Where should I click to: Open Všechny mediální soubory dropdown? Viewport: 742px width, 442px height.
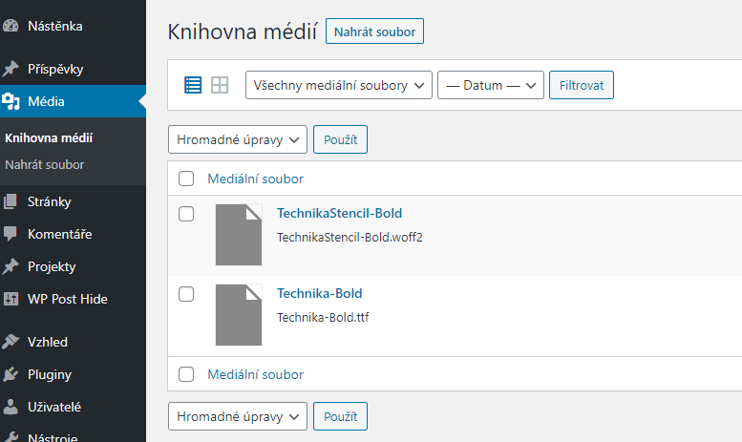point(339,85)
